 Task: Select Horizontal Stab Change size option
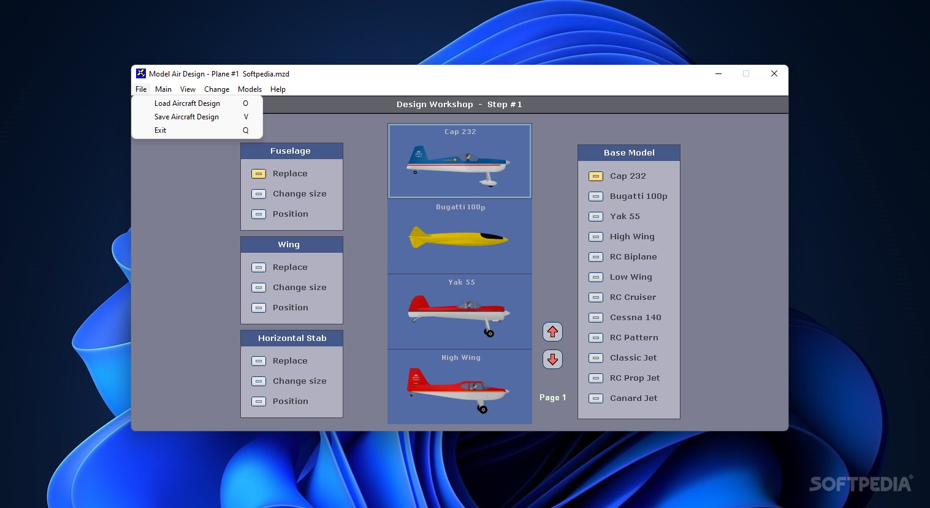(259, 381)
